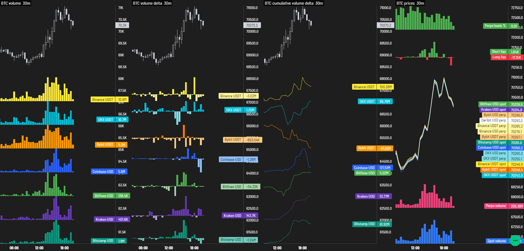Toggle the OKX USDT legend in volume delta chart
Viewport: 524px width, 251px height.
234,110
